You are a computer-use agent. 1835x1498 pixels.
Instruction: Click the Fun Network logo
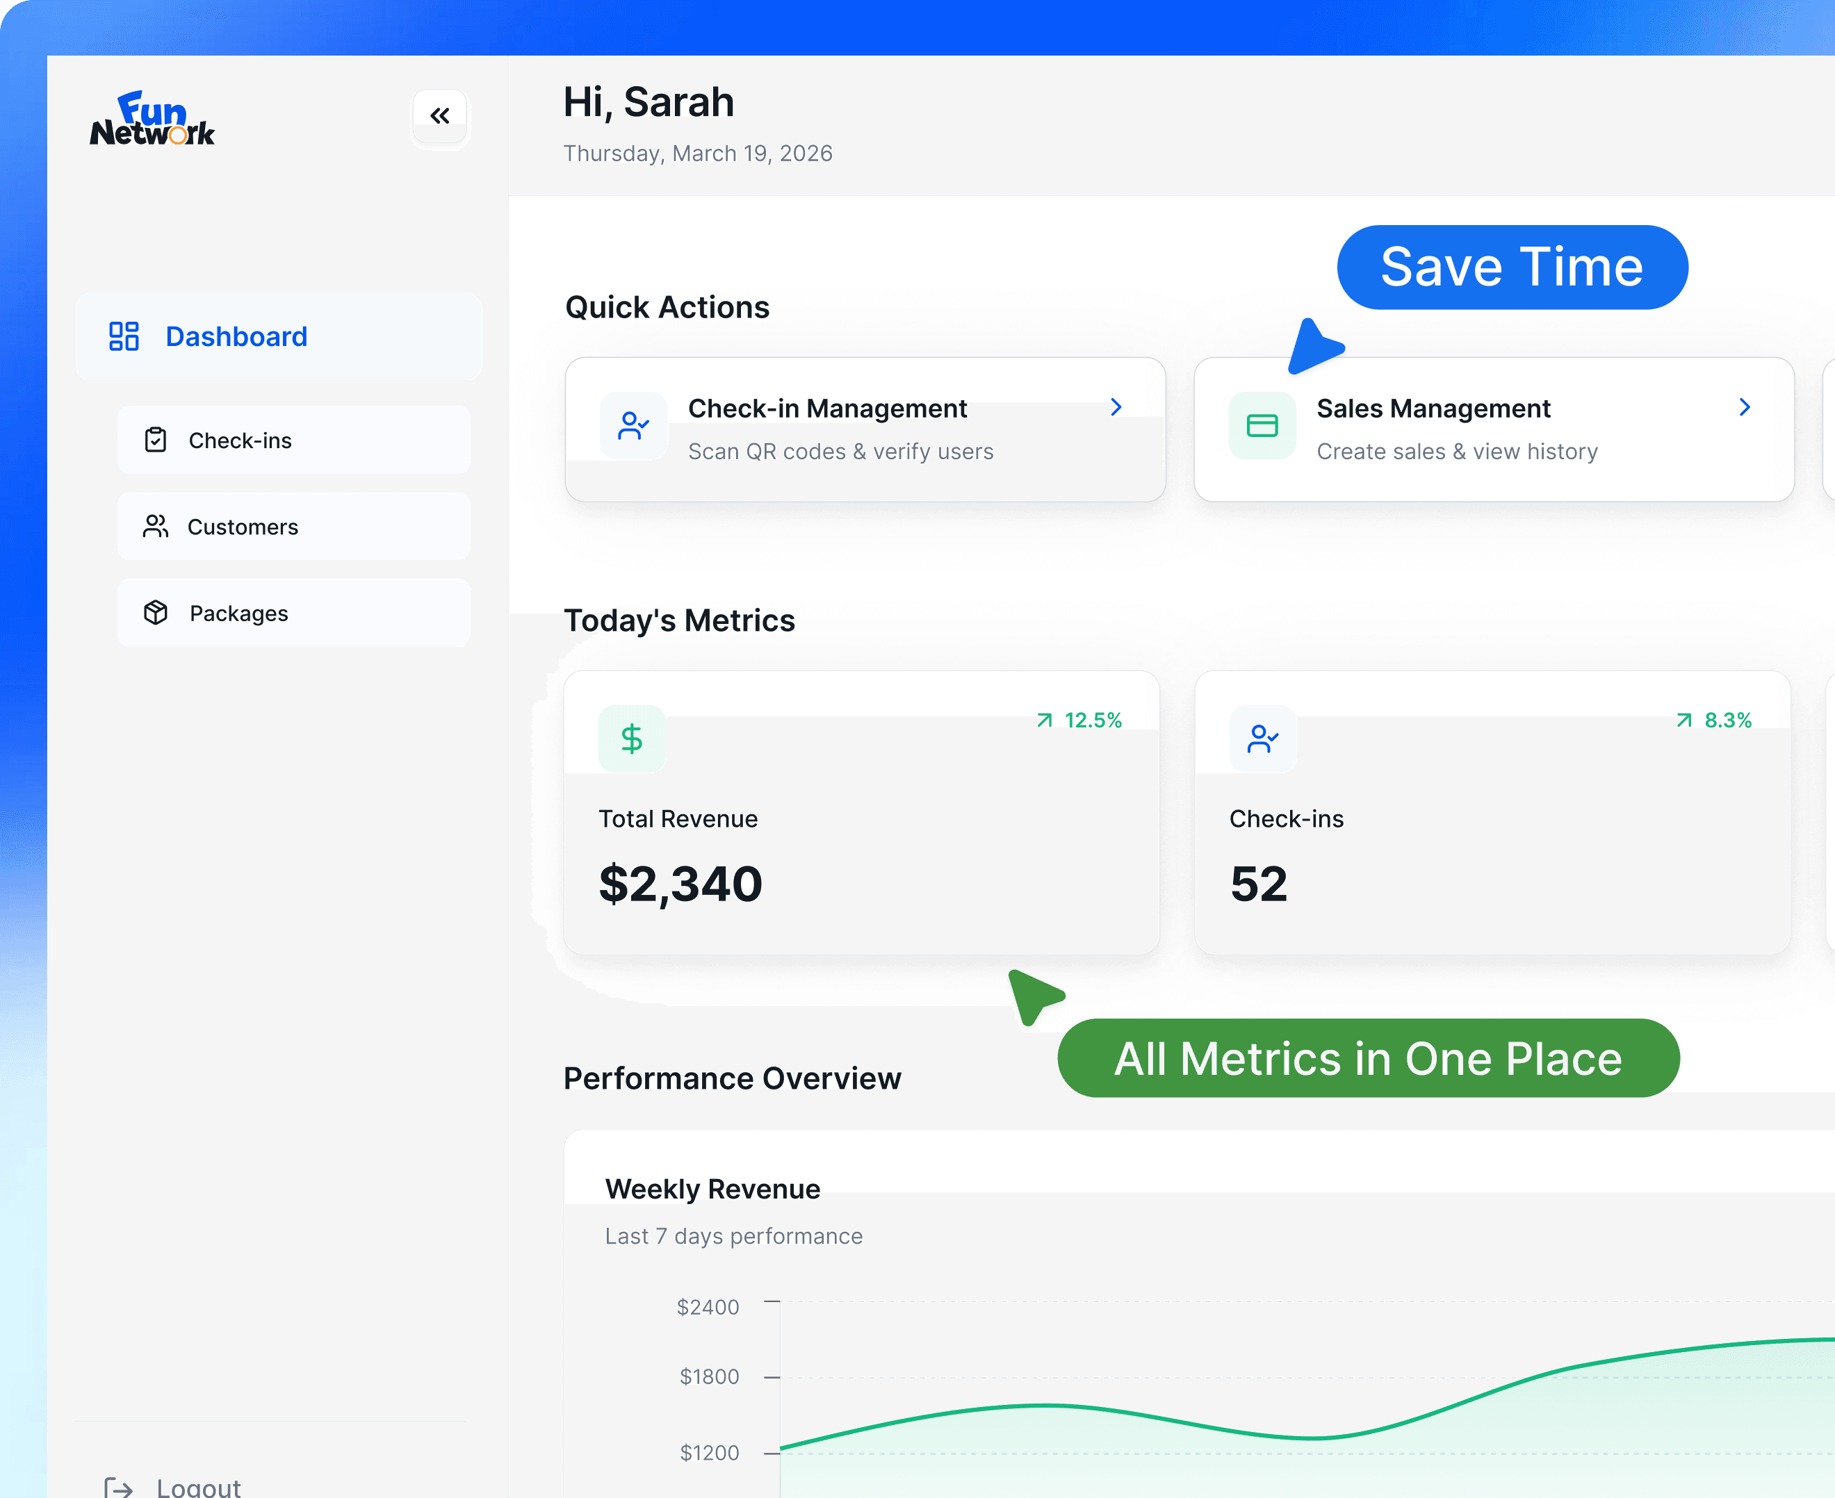[x=153, y=118]
